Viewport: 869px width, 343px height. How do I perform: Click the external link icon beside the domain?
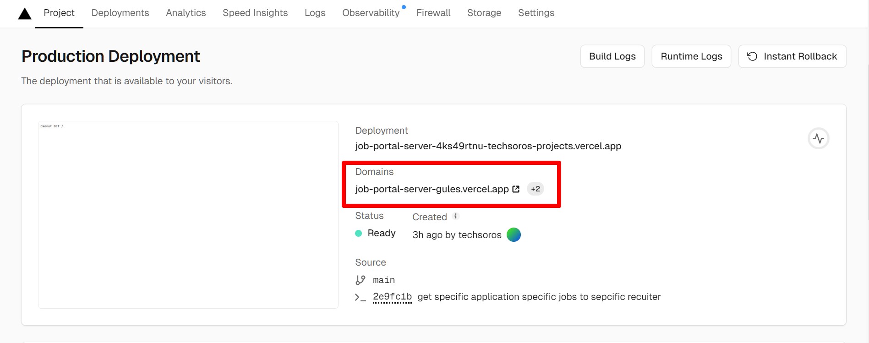click(516, 189)
